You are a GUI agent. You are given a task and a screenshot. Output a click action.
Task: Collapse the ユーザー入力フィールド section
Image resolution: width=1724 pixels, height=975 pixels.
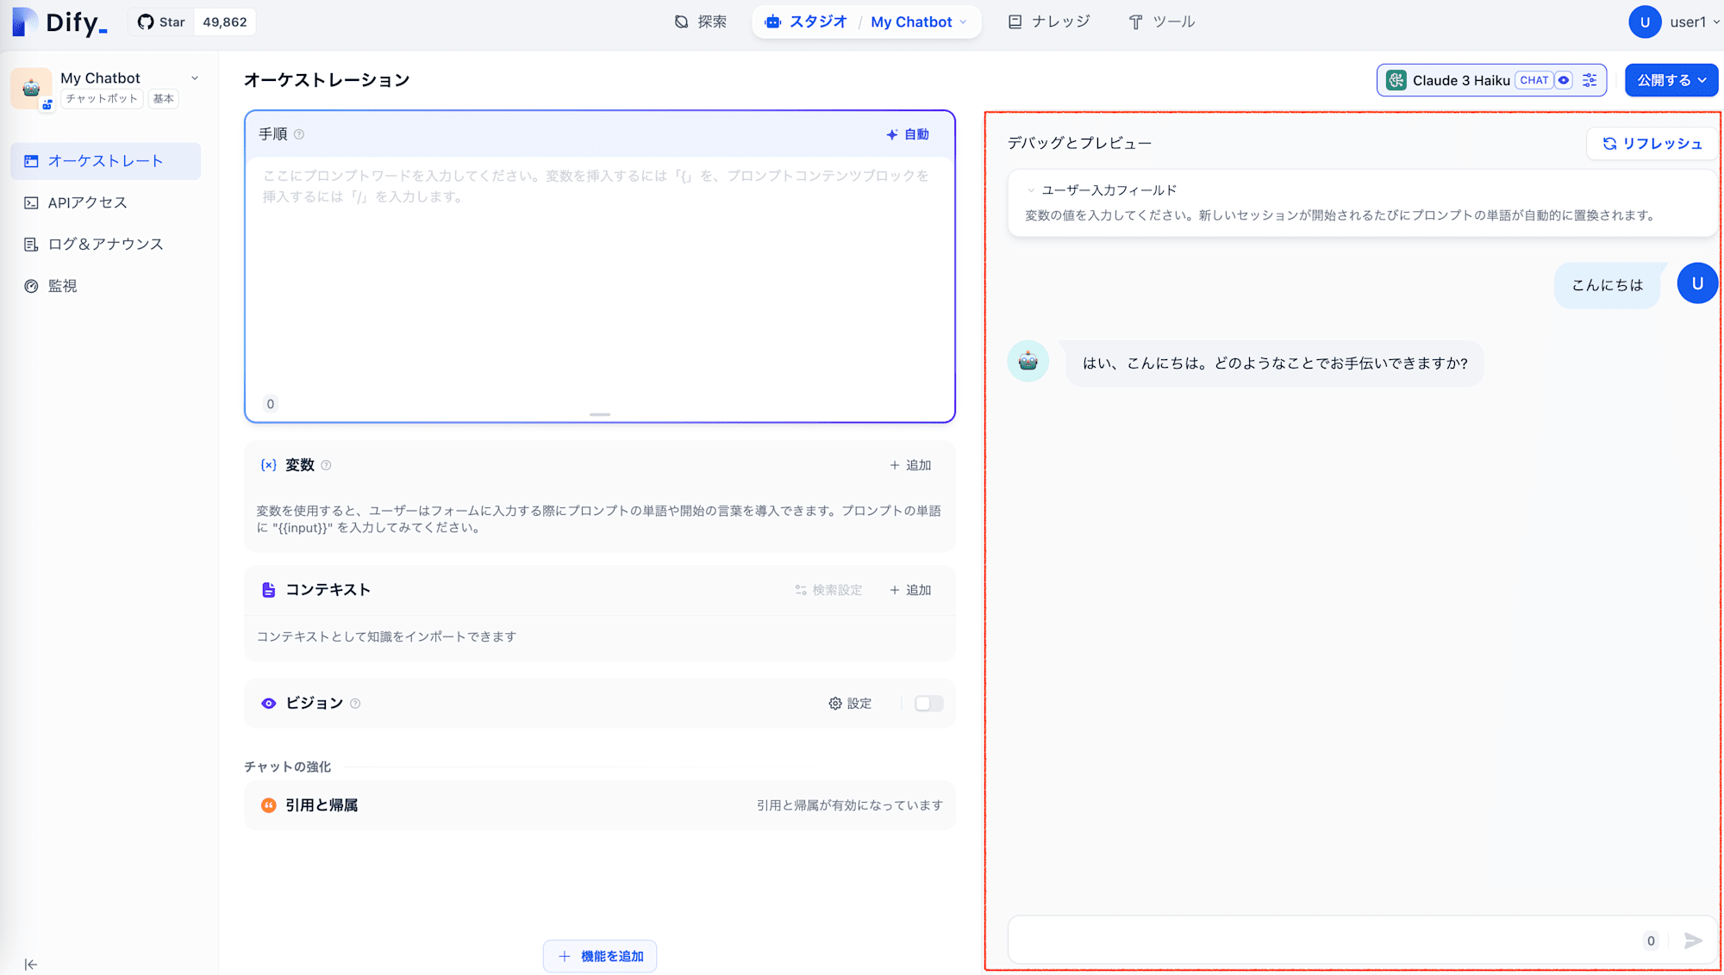pos(1031,190)
